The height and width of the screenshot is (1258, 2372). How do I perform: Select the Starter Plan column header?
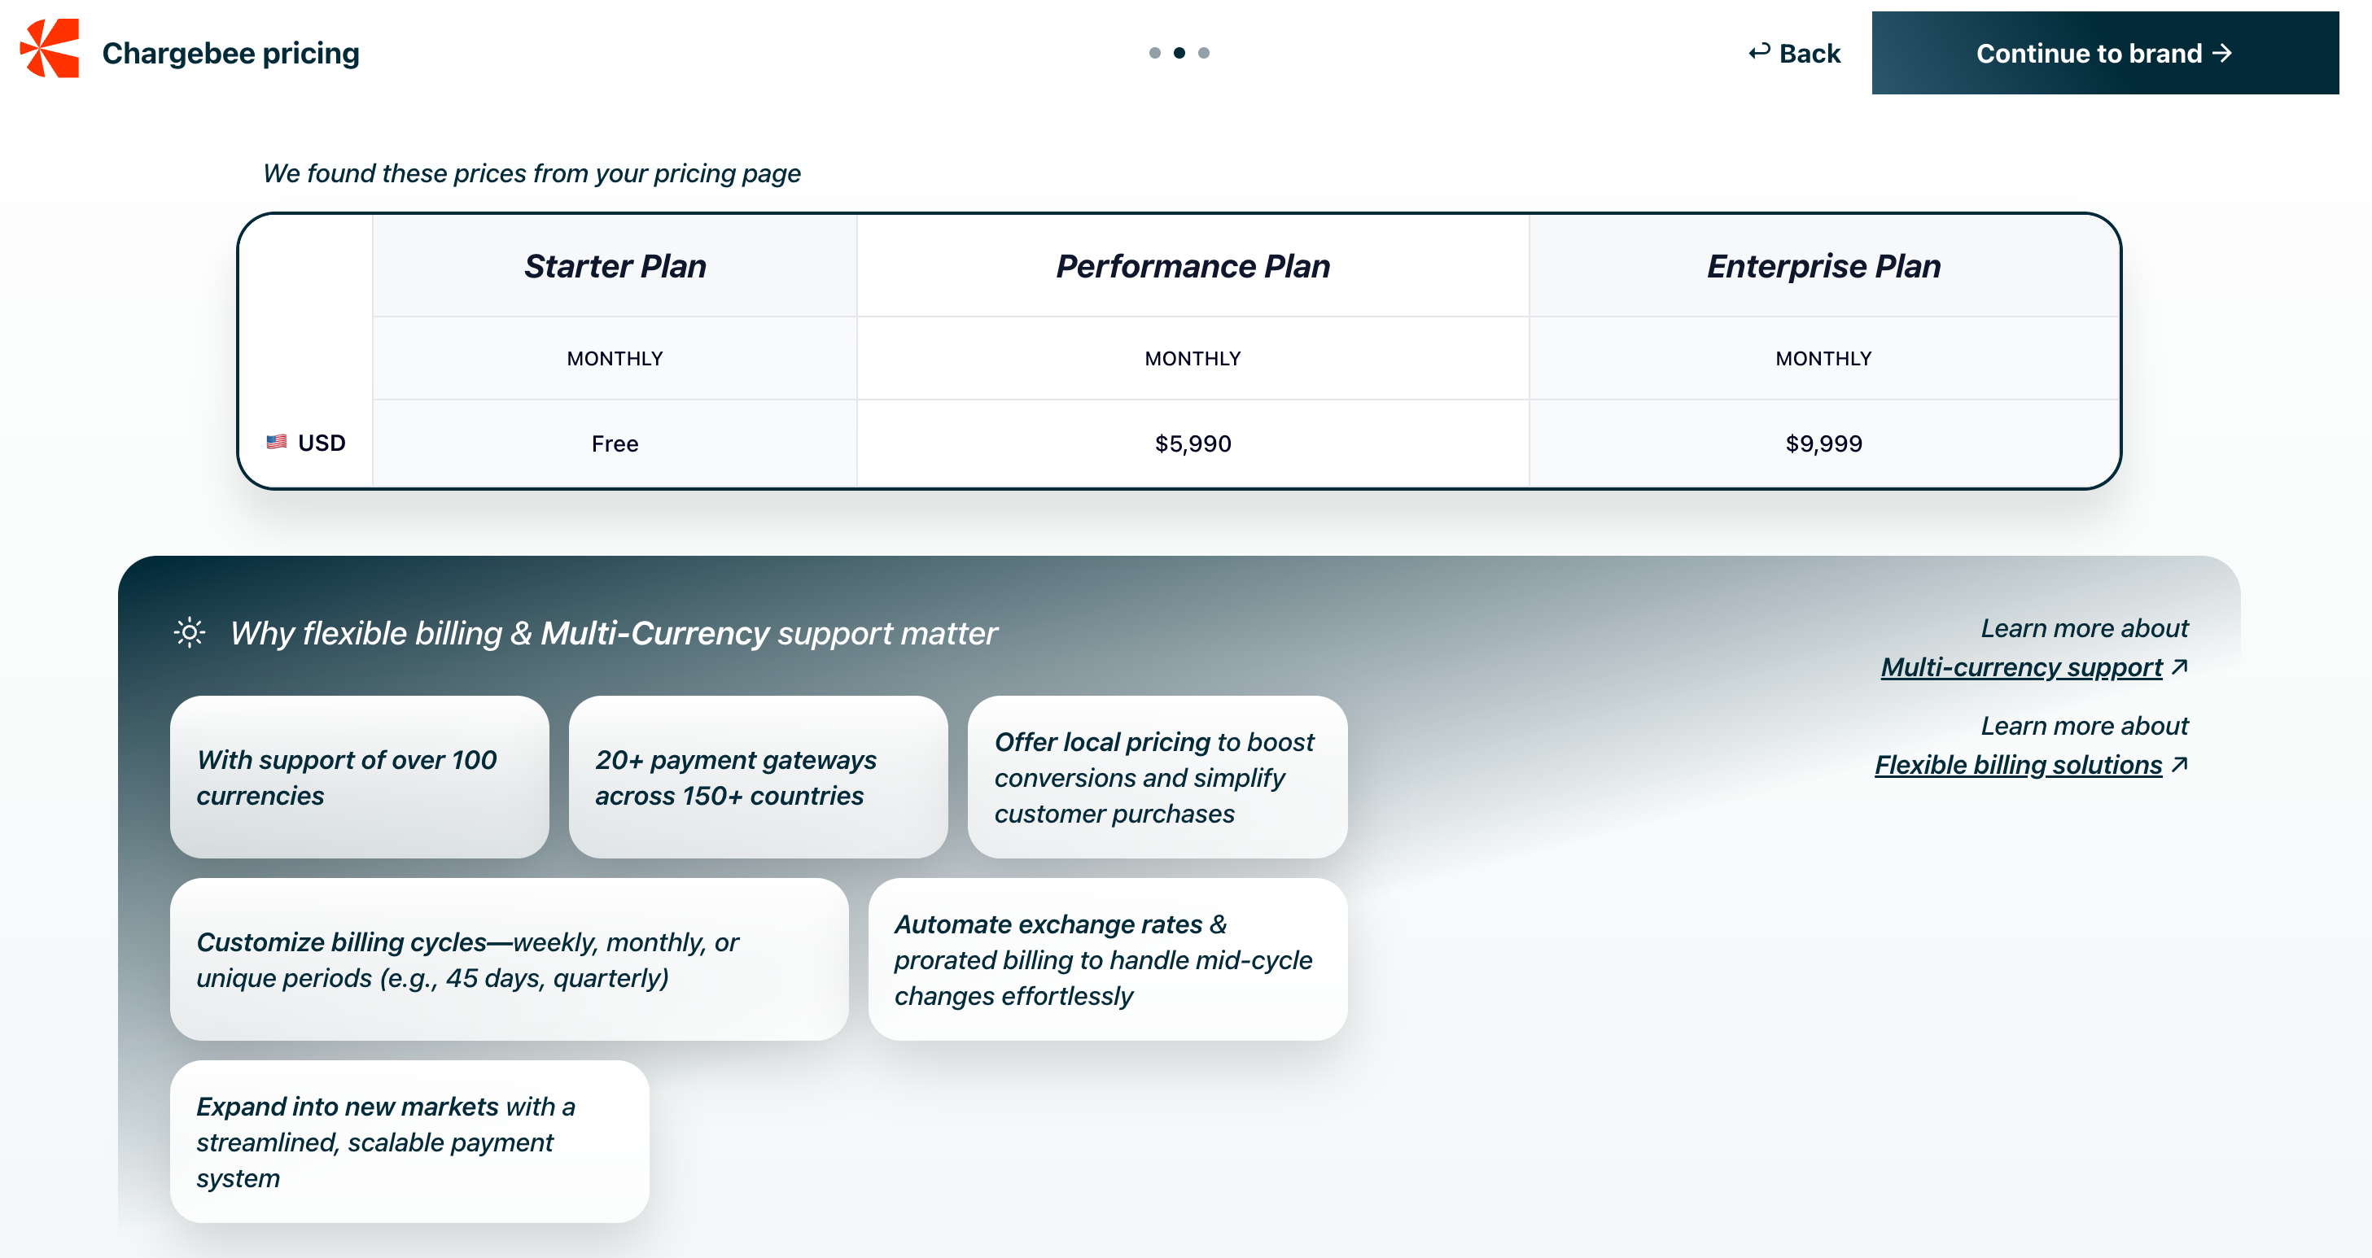pos(615,266)
